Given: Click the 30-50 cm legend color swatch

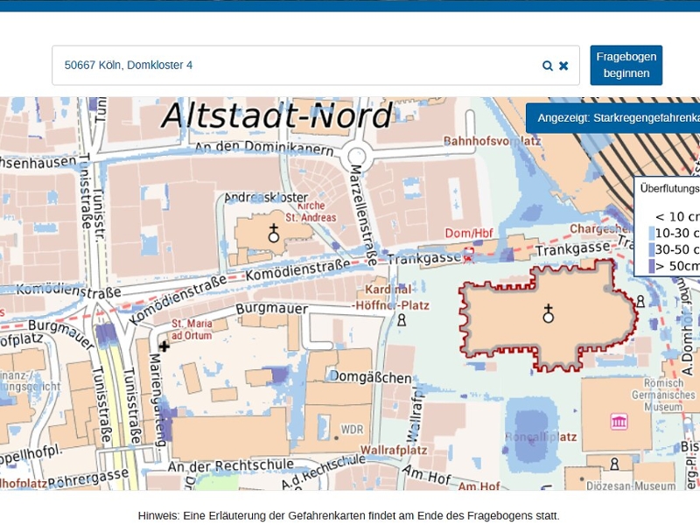Looking at the screenshot, I should 651,250.
